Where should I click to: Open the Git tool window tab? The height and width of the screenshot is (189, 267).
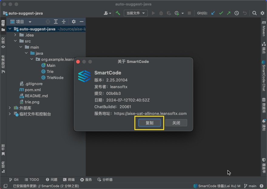[x=14, y=180]
